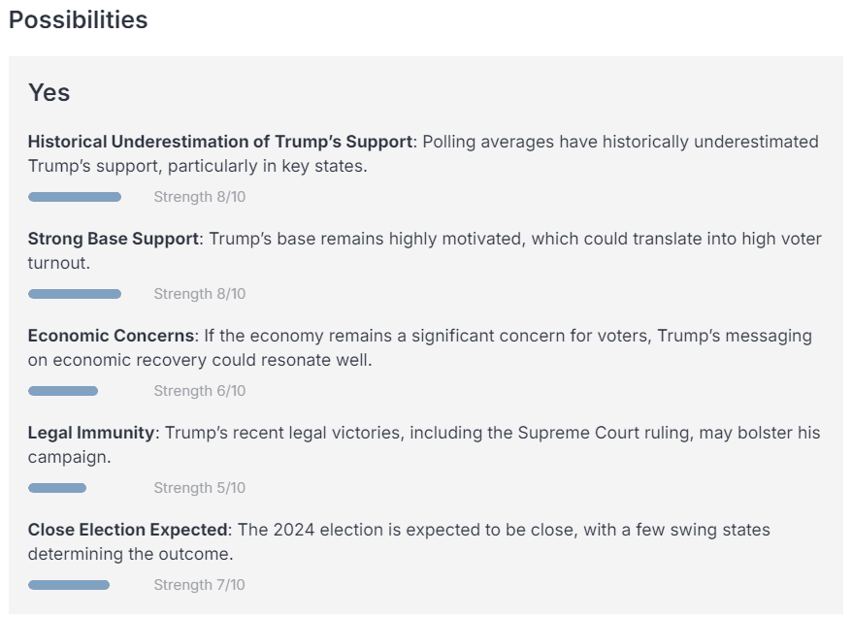Click the Economic Concerns strength bar
The height and width of the screenshot is (617, 852).
[x=63, y=391]
